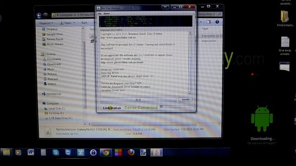Click the green terminal log area
This screenshot has height=166, width=296.
tap(146, 21)
